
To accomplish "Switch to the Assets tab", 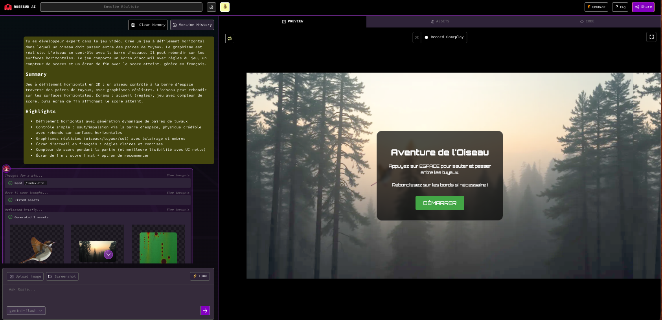I will [440, 22].
